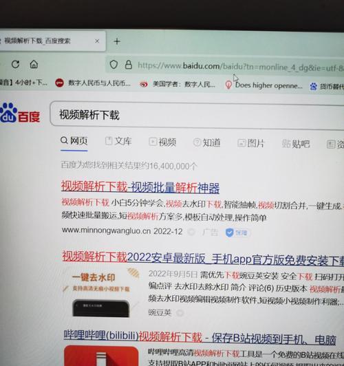The width and height of the screenshot is (344, 366).
Task: Open the 美国学者：数字人民 Weibo bookmark
Action: [x=177, y=84]
